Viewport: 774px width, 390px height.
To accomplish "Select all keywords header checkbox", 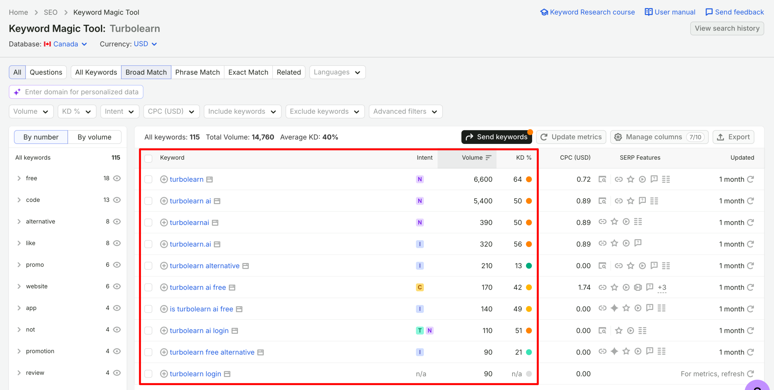I will tap(148, 158).
